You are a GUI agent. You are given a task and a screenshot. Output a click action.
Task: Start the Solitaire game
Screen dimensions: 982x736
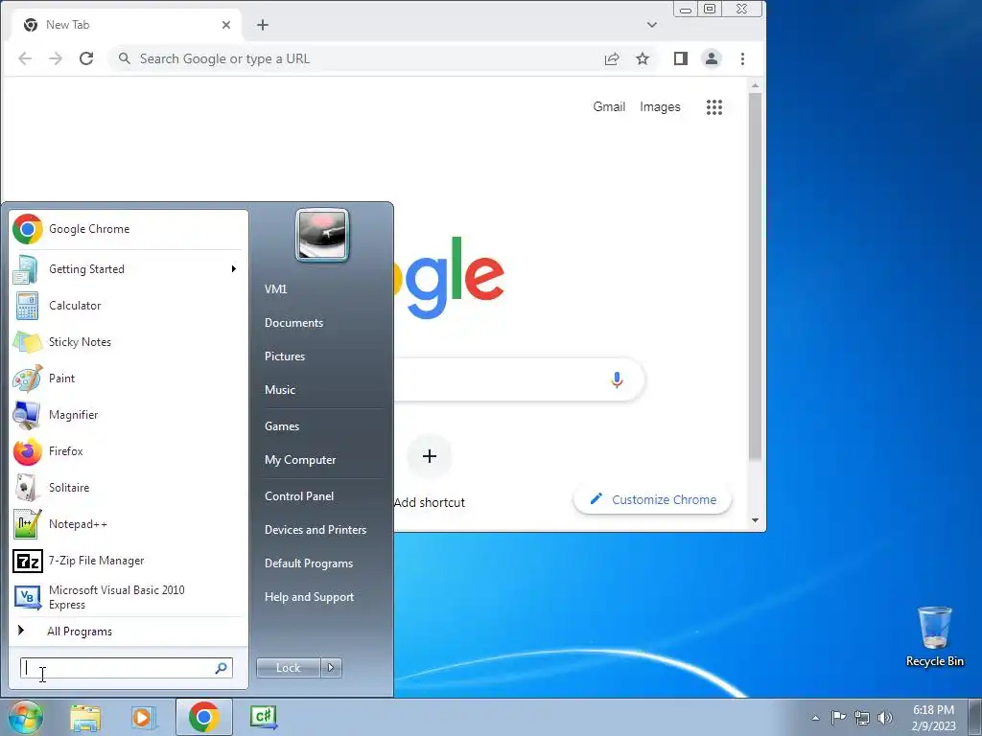[128, 488]
